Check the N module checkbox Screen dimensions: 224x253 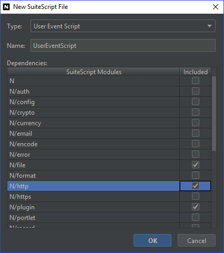pyautogui.click(x=196, y=80)
